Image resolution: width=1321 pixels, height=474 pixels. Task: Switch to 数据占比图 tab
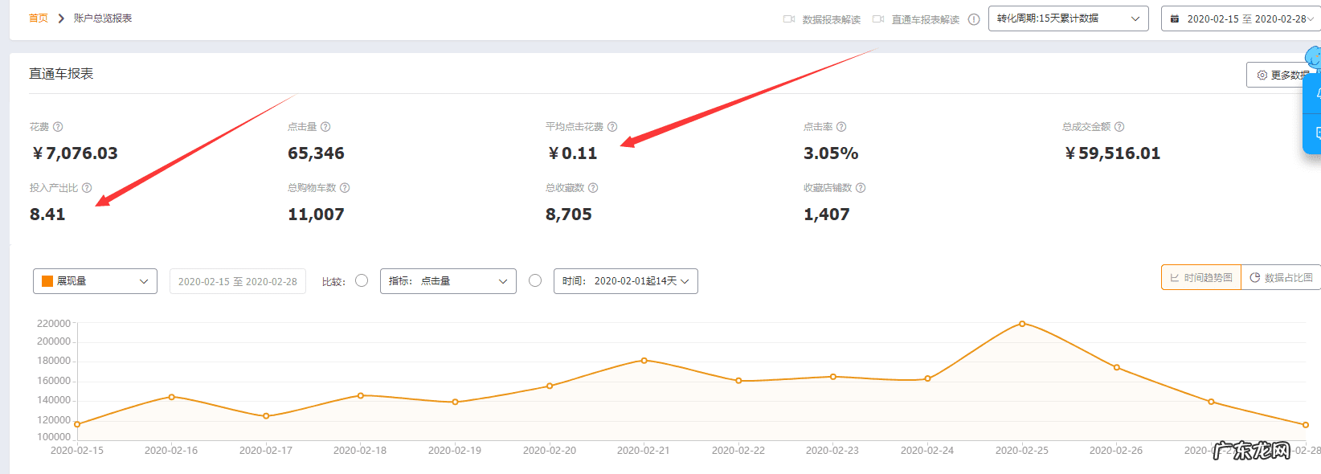1281,277
